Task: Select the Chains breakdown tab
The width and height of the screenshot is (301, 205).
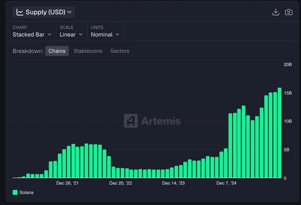Action: (x=57, y=51)
